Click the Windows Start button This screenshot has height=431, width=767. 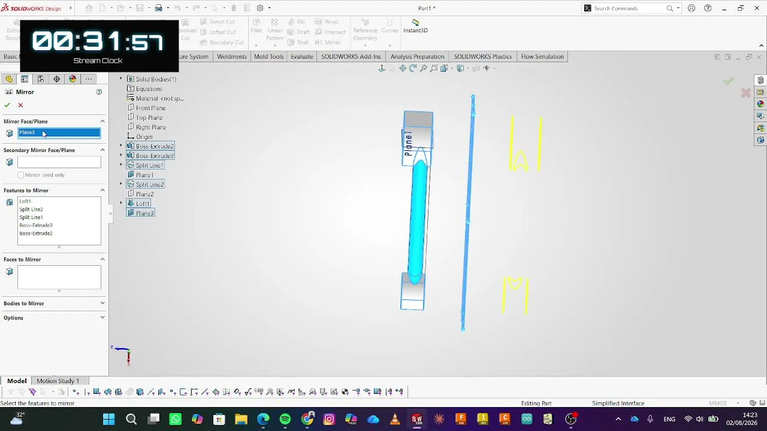[x=109, y=419]
